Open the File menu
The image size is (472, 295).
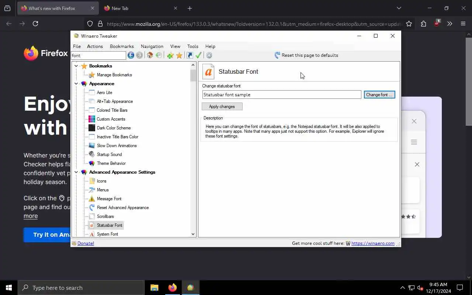(x=77, y=46)
